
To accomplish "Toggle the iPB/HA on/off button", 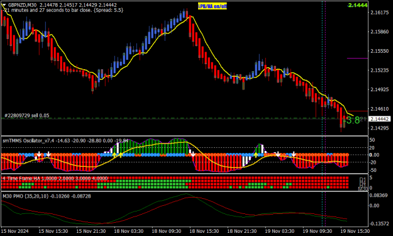I will [x=213, y=6].
